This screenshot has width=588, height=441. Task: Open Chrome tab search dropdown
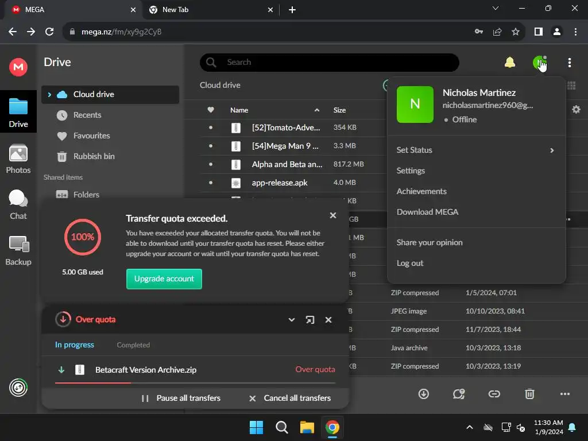(496, 8)
